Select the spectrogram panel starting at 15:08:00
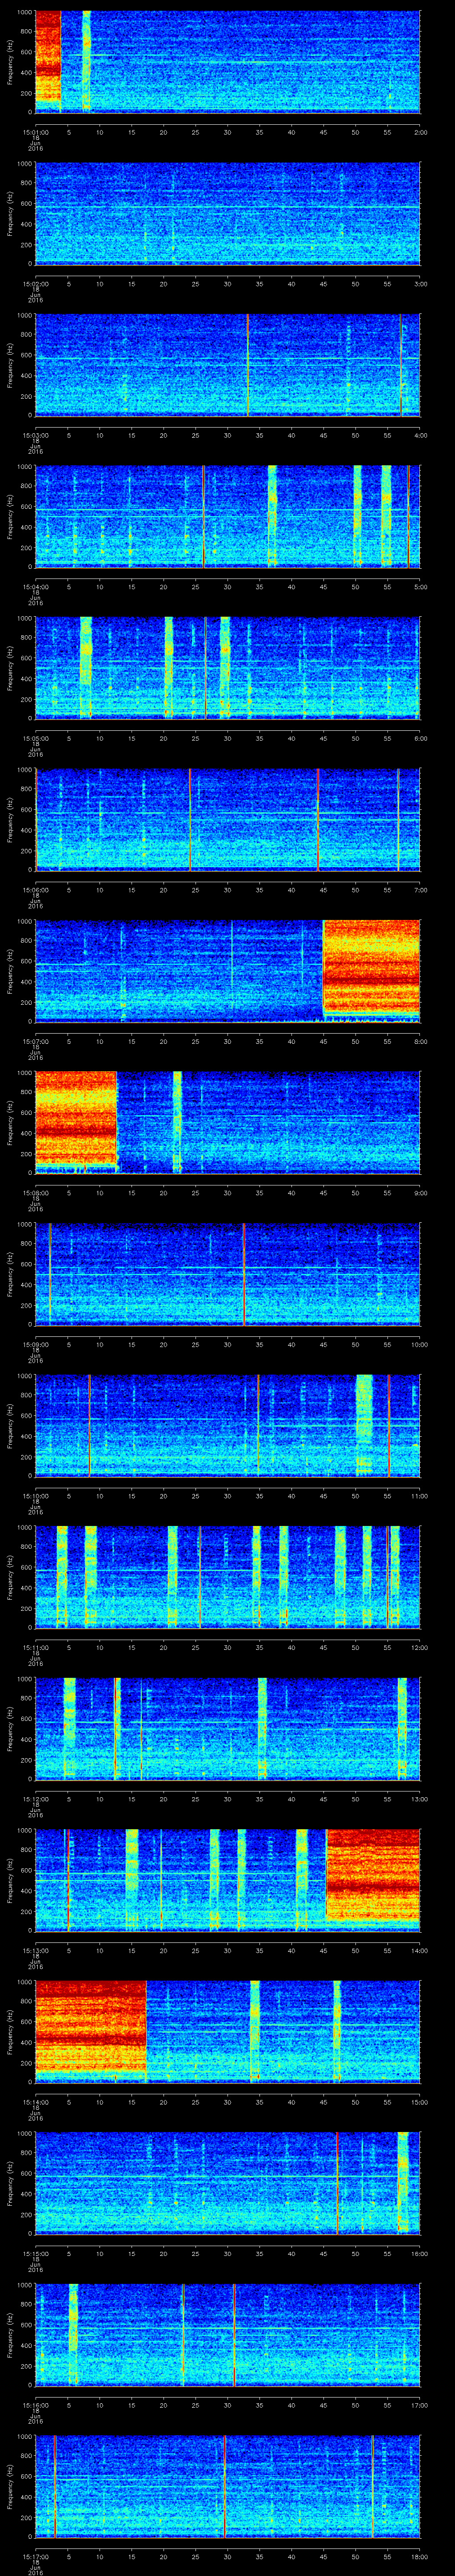Screen dimensions: 455x2576 pos(227,1122)
